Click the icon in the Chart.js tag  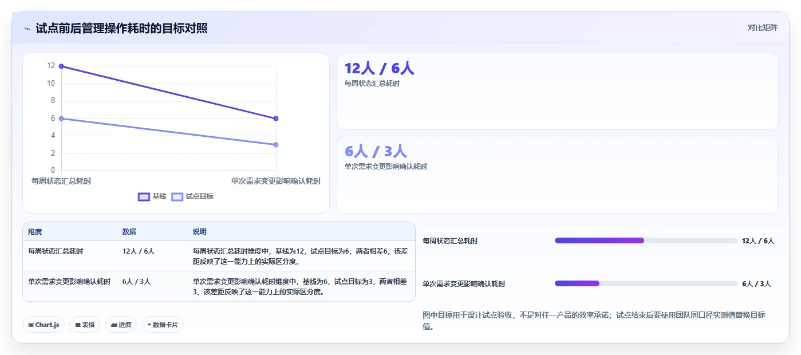pyautogui.click(x=31, y=325)
